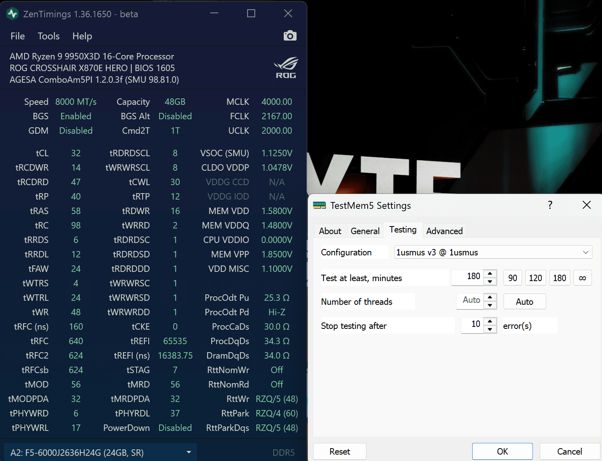Click the stop testing error count field

tap(472, 325)
